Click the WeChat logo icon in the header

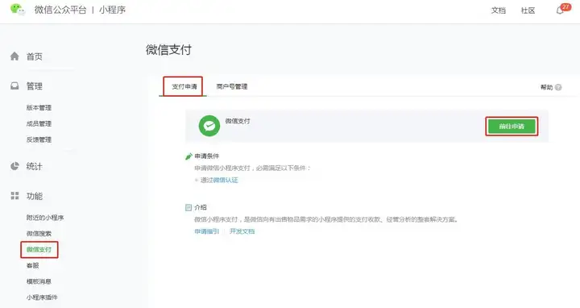click(18, 9)
